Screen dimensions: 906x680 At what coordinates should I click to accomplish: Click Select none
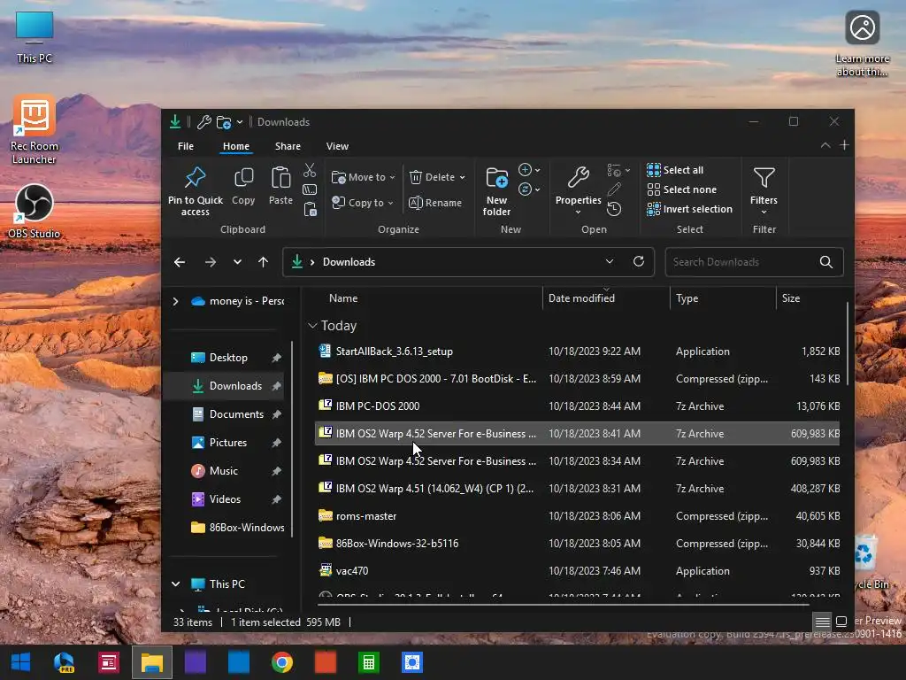681,189
